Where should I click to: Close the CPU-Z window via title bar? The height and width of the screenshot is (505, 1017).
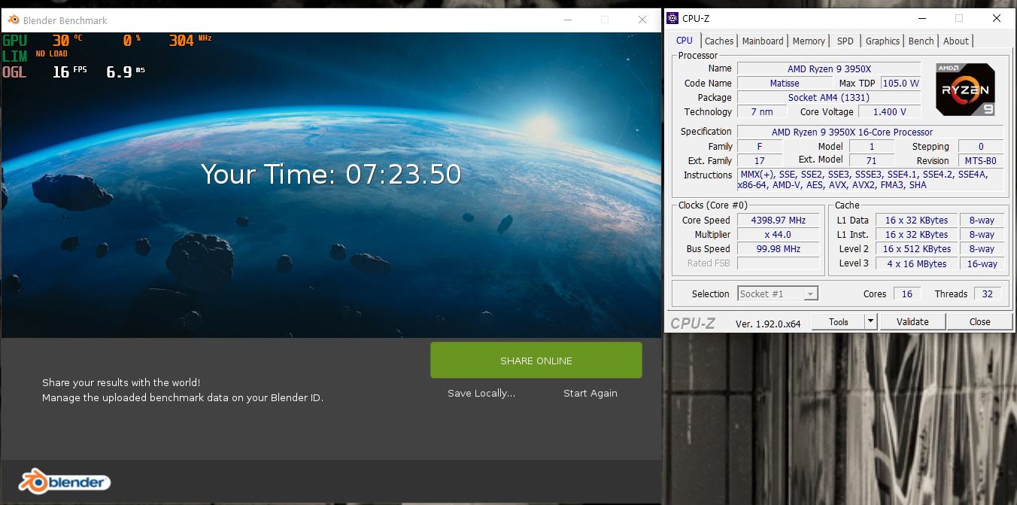point(996,18)
